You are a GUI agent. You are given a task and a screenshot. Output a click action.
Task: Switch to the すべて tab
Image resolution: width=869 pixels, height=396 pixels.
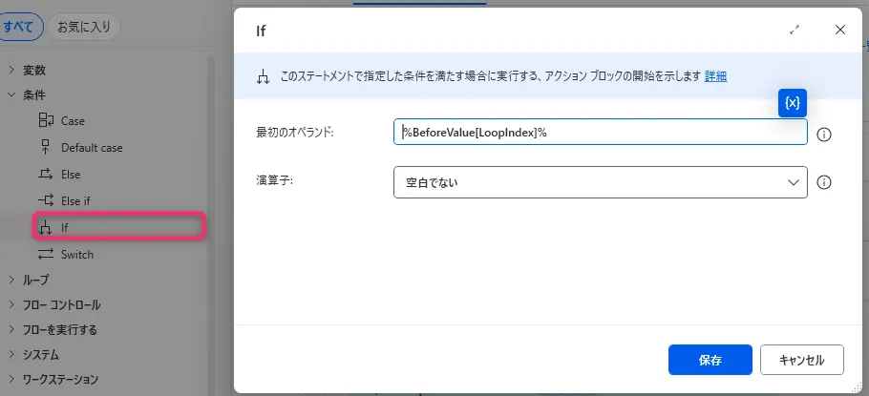[18, 27]
